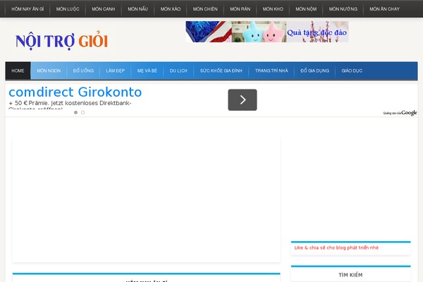Click the TÌM KIẾM widget heading
Image resolution: width=423 pixels, height=282 pixels.
click(x=350, y=275)
